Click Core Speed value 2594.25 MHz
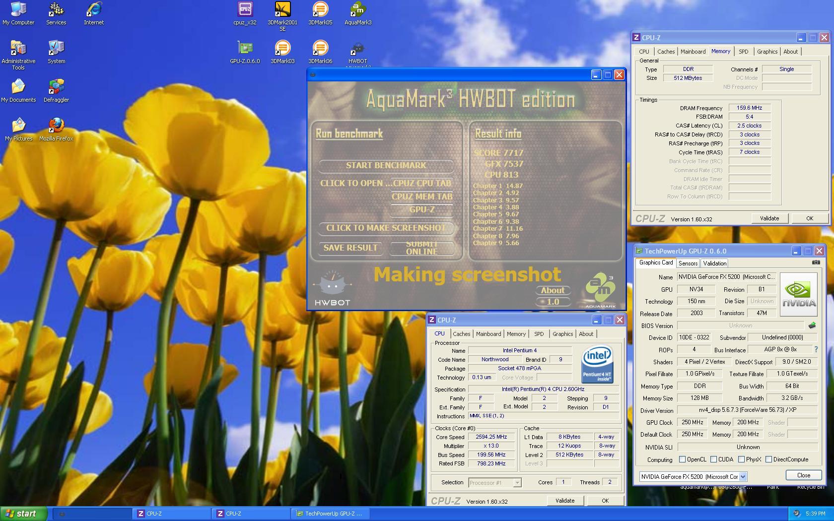834x521 pixels. coord(491,437)
